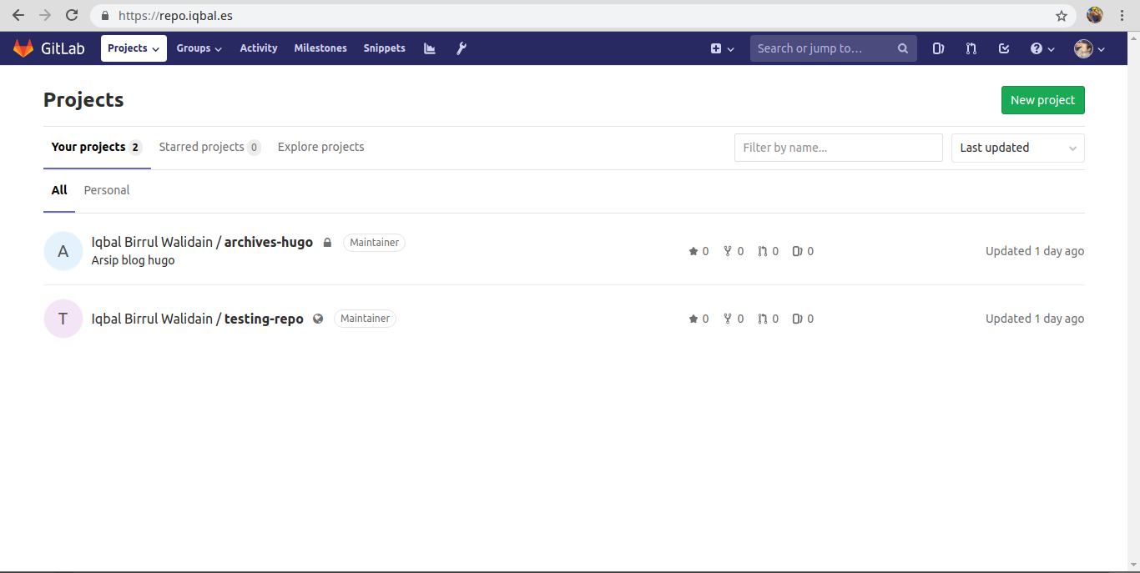Open the plus create-new dropdown
The width and height of the screenshot is (1140, 573).
721,48
